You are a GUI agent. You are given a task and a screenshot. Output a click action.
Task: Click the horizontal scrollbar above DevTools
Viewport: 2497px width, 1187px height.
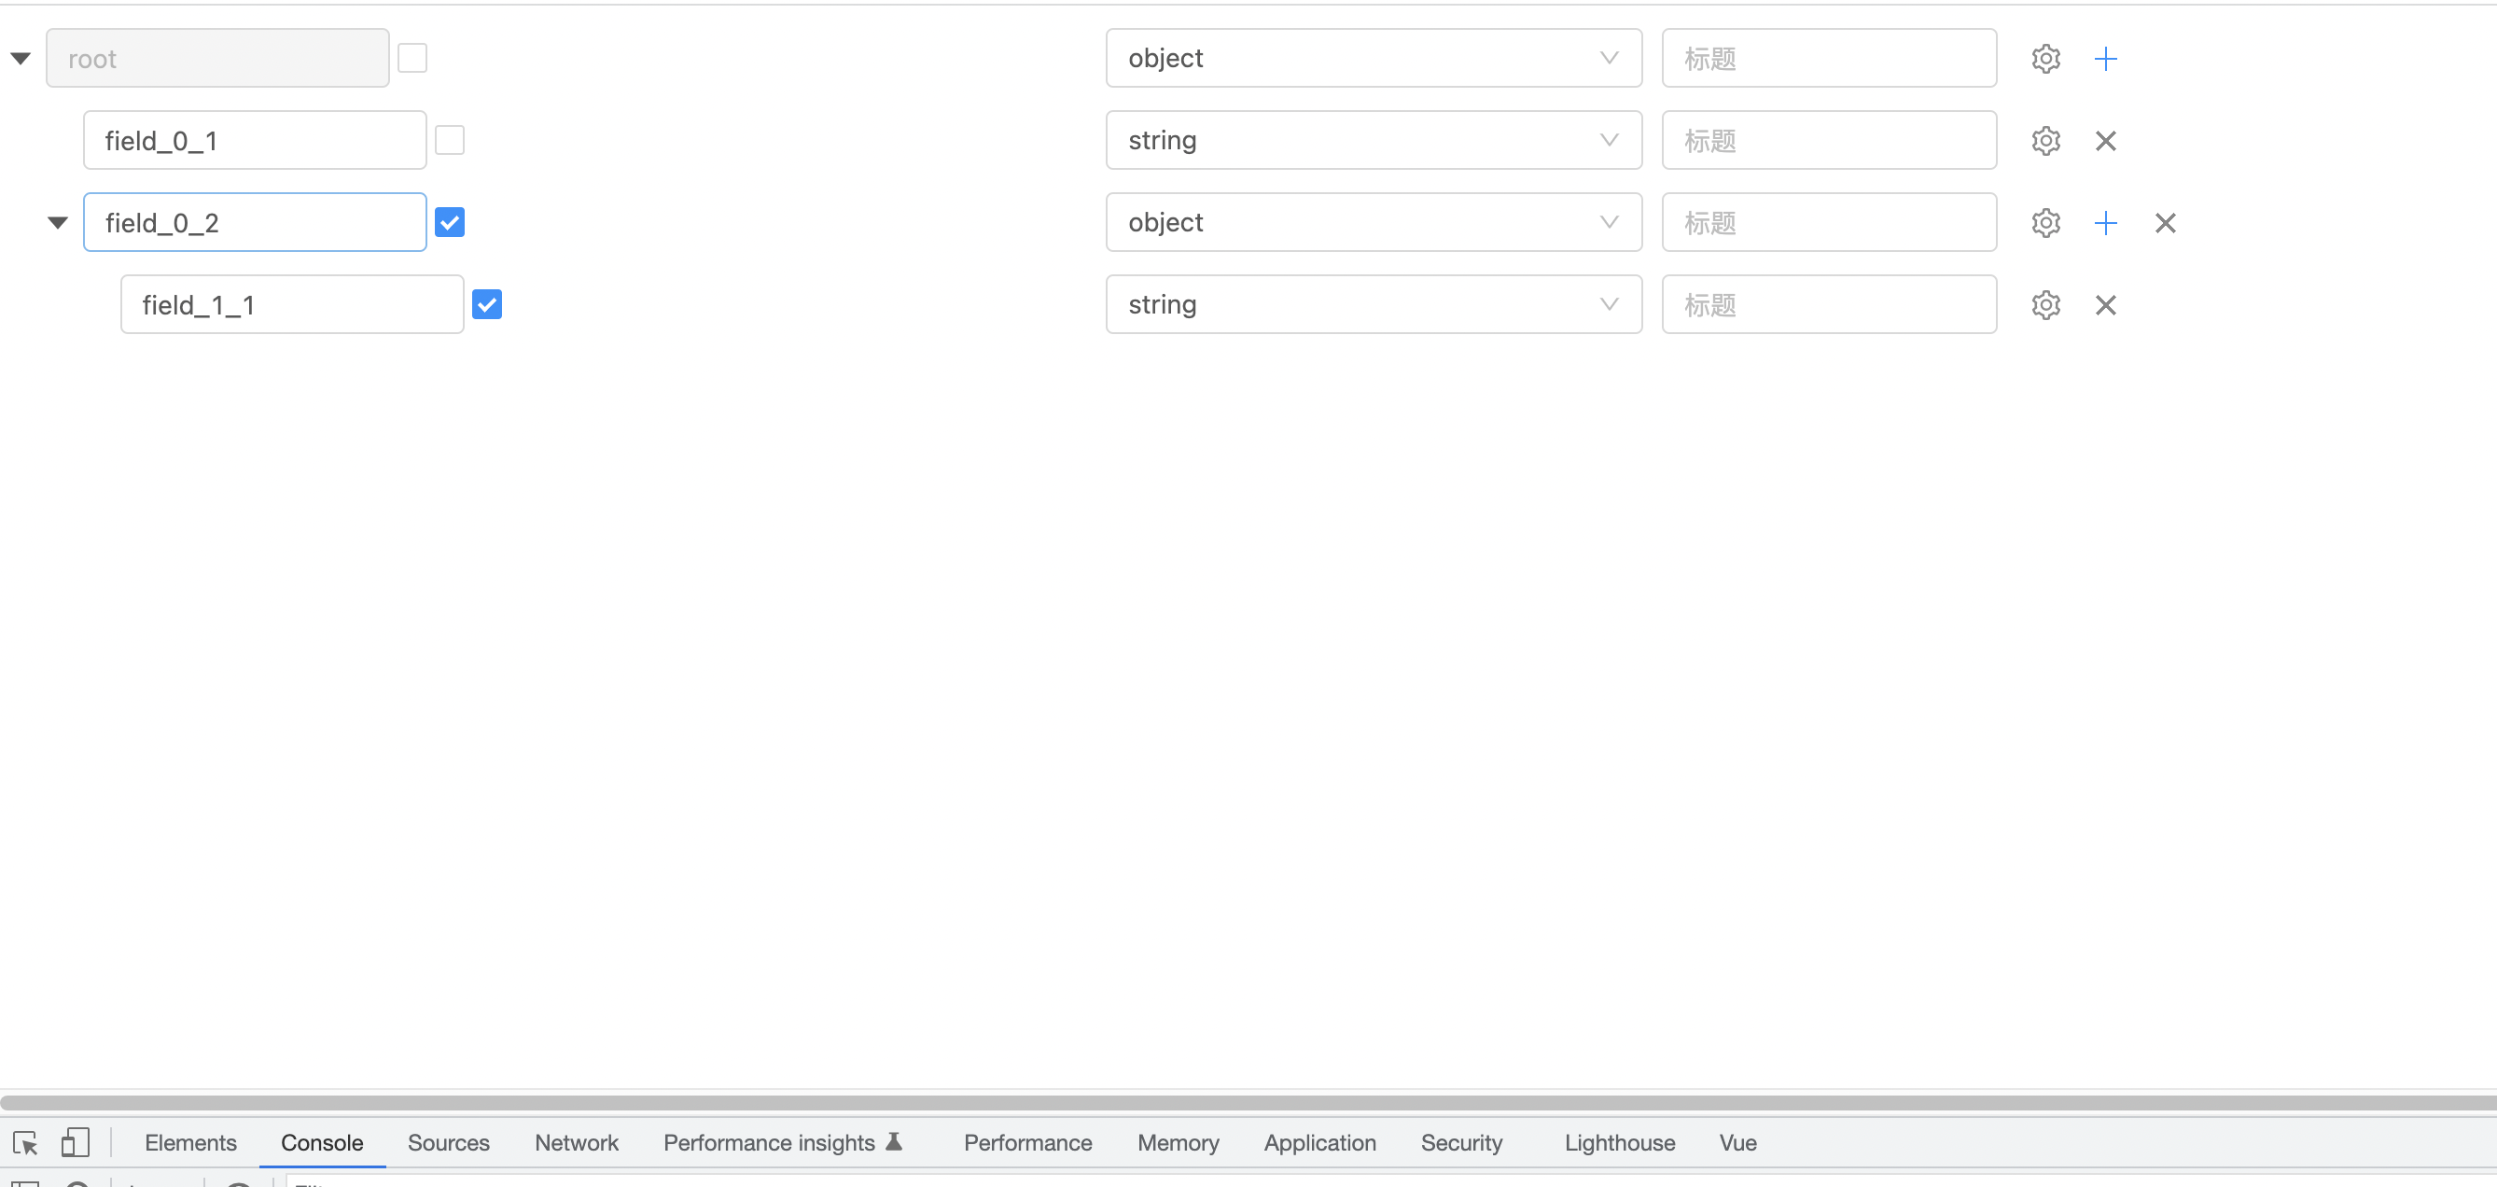1247,1103
